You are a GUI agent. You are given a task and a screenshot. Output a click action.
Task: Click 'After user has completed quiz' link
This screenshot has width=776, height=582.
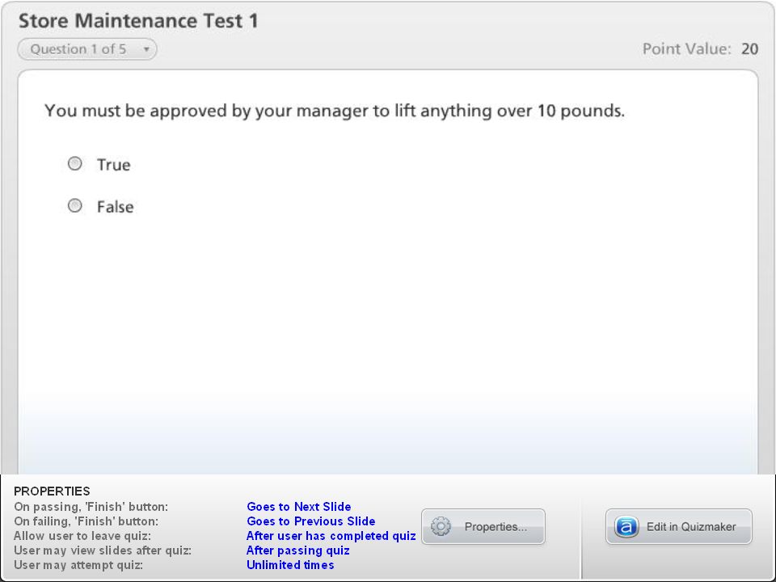point(331,535)
